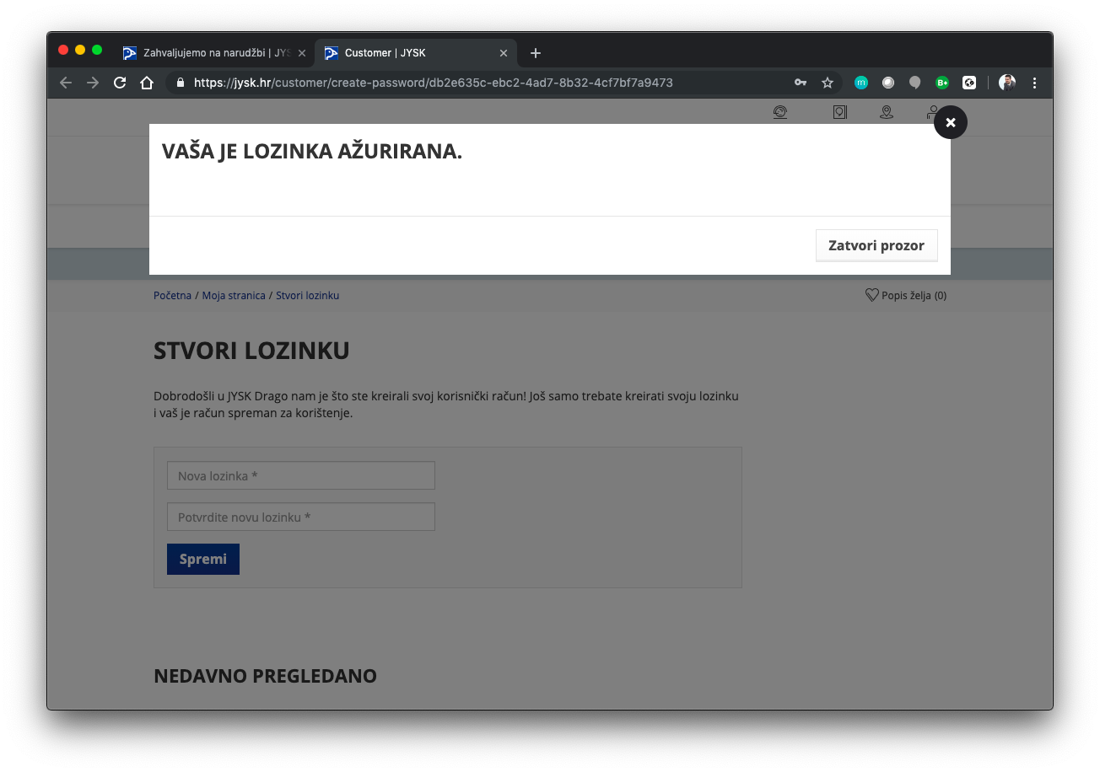Image resolution: width=1100 pixels, height=772 pixels.
Task: Focus the 'Nova lozinka' password field
Action: coord(301,475)
